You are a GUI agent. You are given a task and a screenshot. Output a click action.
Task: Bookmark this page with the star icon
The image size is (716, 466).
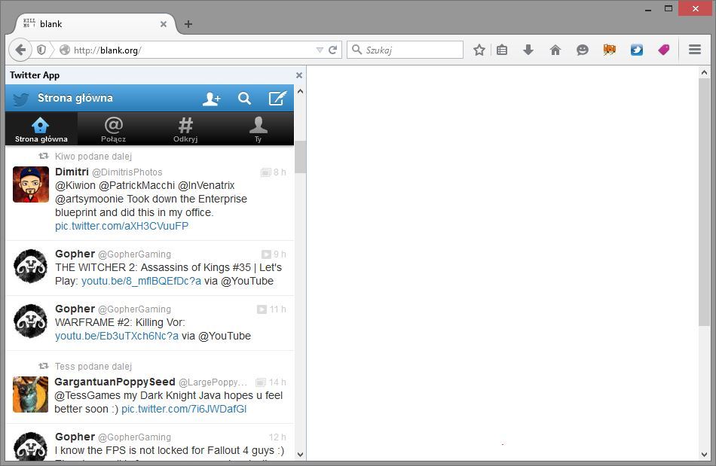(479, 50)
